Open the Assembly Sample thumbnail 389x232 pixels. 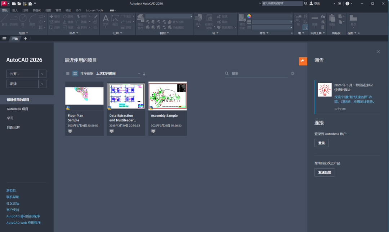tap(167, 96)
